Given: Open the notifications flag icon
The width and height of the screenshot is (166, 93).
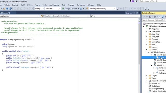Looking at the screenshot, I should pos(132,1).
